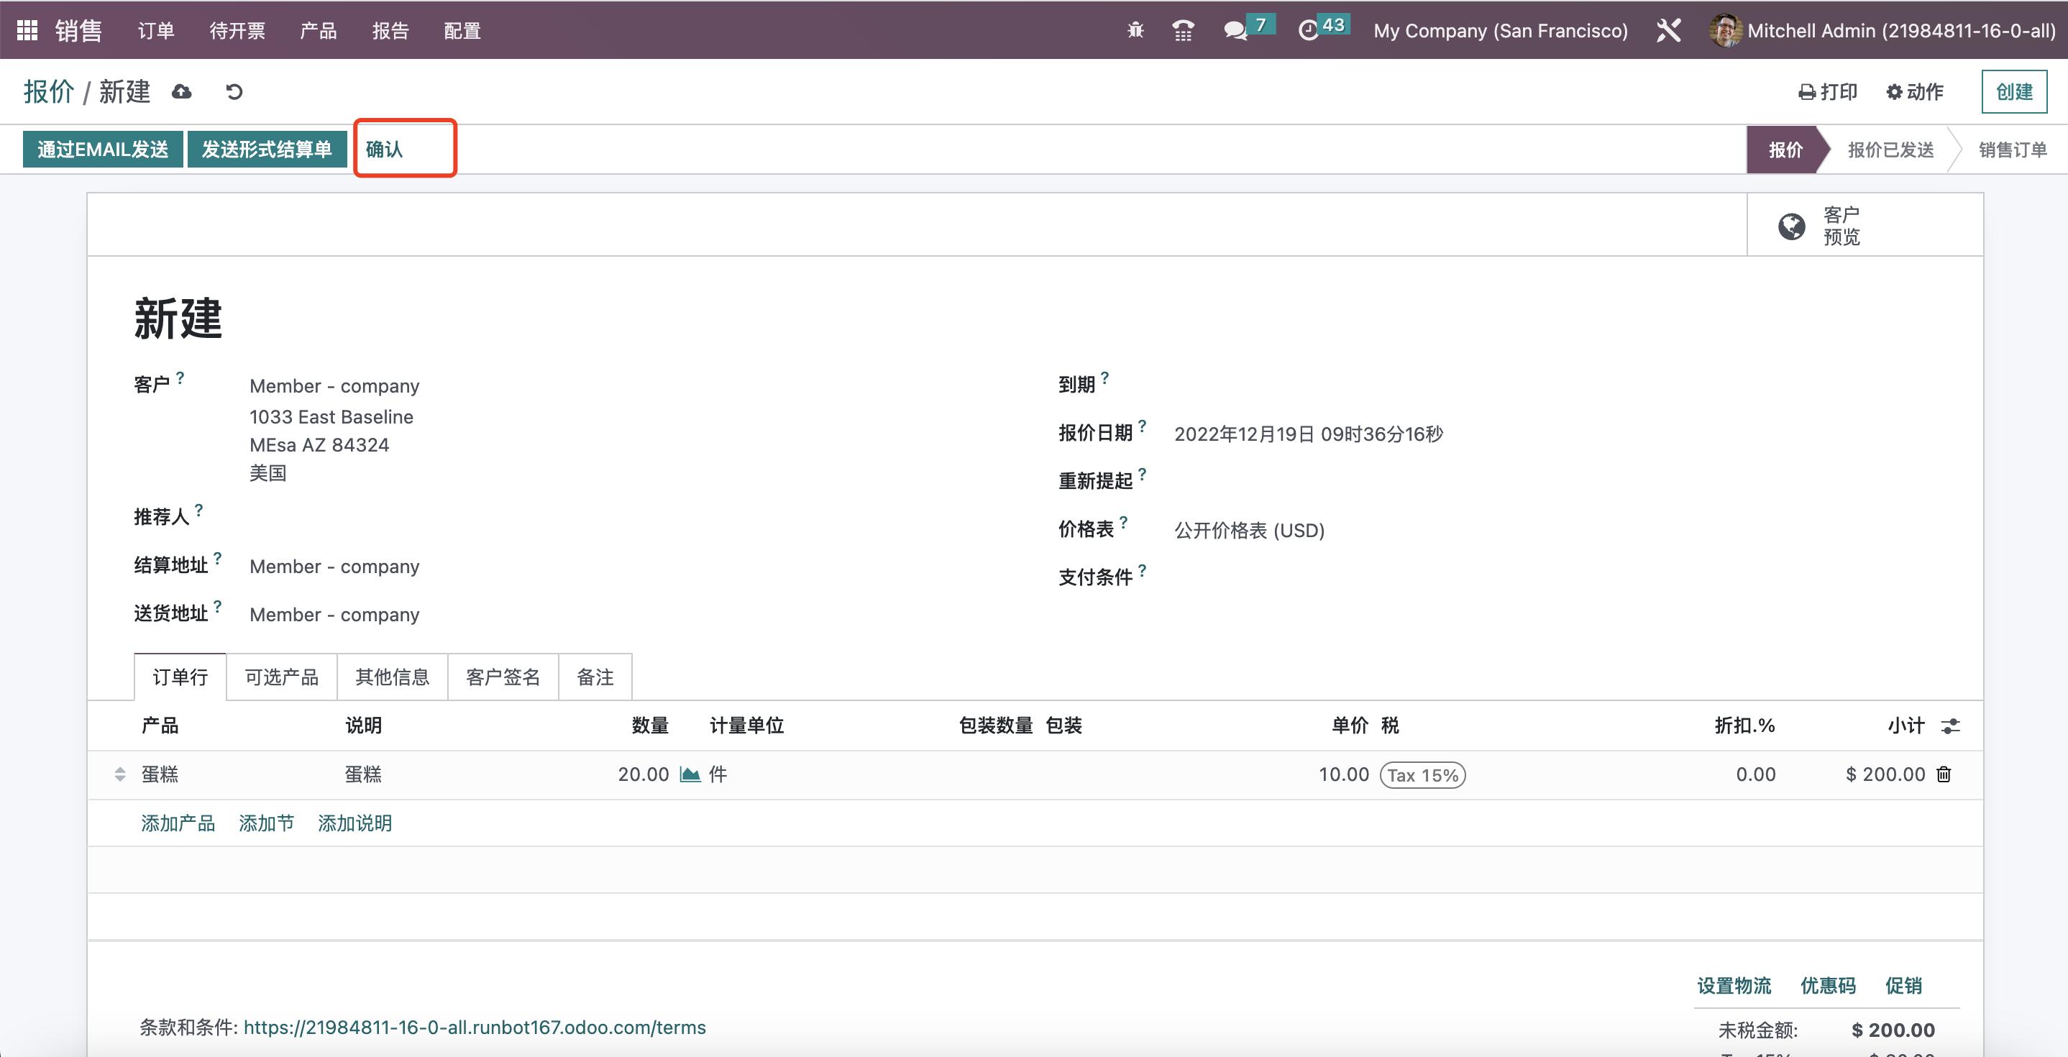Open the 客户 field Member - company

[334, 386]
